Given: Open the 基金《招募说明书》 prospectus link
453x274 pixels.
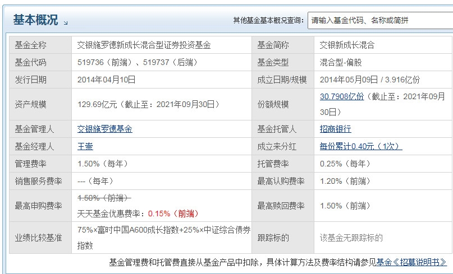Looking at the screenshot, I should point(411,262).
